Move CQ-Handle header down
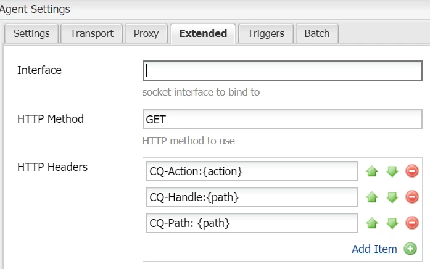 click(392, 197)
